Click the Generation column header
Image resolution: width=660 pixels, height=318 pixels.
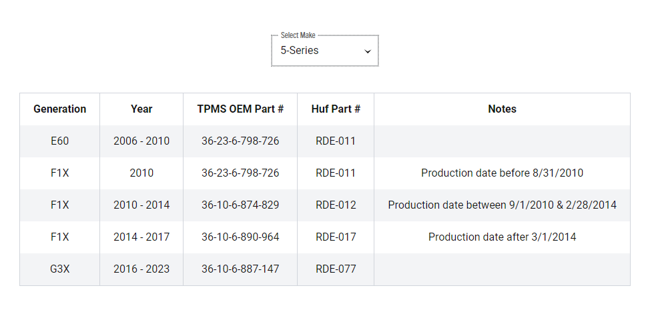[x=60, y=109]
